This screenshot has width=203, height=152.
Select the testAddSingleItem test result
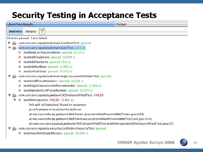click(x=36, y=57)
